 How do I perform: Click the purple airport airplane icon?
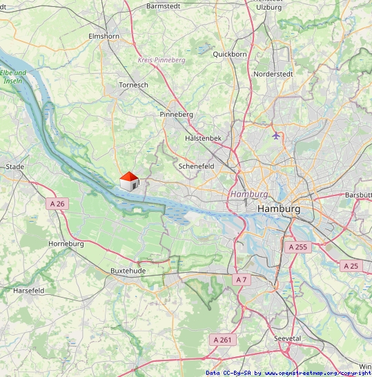tap(276, 136)
